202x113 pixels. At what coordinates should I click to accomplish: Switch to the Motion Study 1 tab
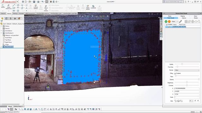point(18,106)
